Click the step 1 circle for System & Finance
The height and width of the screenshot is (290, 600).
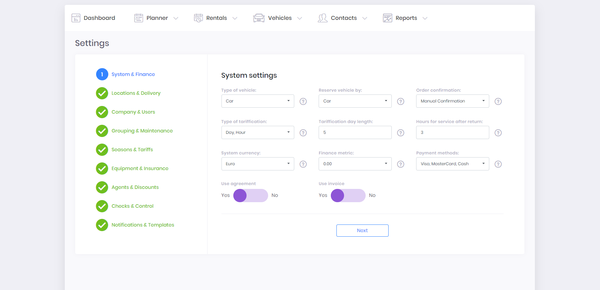(x=102, y=74)
